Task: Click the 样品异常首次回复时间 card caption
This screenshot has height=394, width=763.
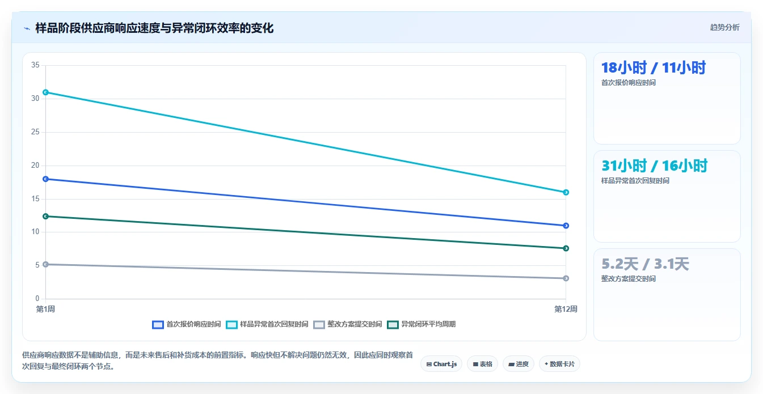Action: coord(635,181)
